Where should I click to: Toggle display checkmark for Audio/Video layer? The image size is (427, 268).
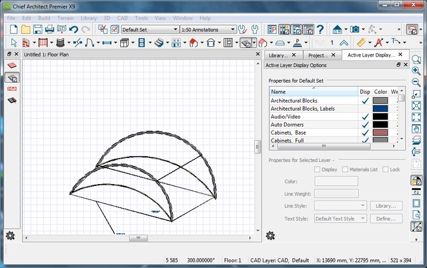click(365, 117)
